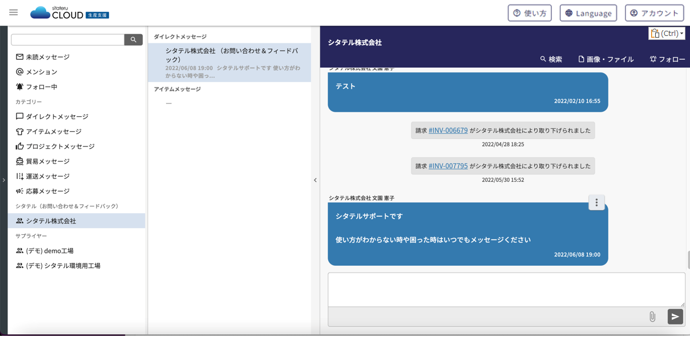
Task: Click the at-sign mention icon
Action: (x=19, y=72)
